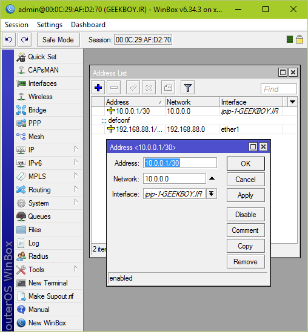The height and width of the screenshot is (332, 308).
Task: Open the Interfaces menu item
Action: (49, 83)
